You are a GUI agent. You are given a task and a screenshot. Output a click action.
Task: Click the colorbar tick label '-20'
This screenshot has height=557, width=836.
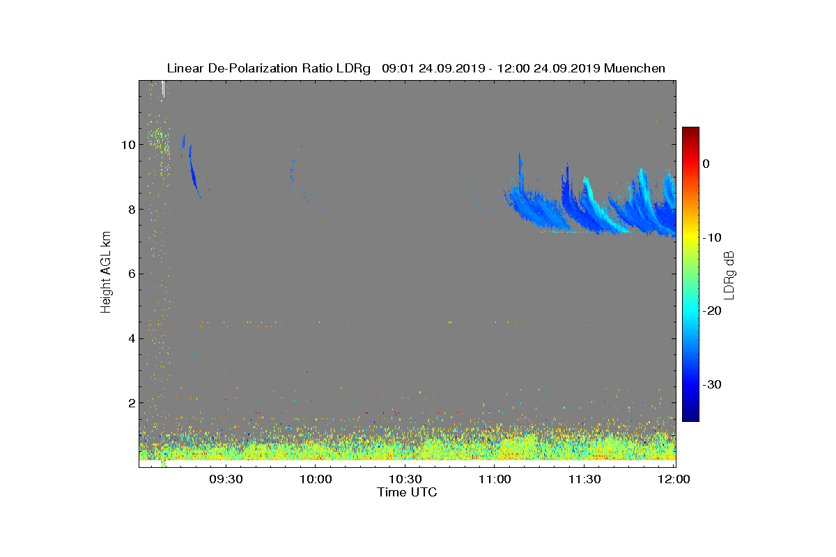tap(711, 311)
